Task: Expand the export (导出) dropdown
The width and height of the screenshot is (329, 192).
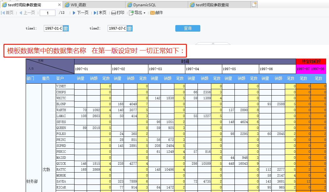Action: point(144,13)
